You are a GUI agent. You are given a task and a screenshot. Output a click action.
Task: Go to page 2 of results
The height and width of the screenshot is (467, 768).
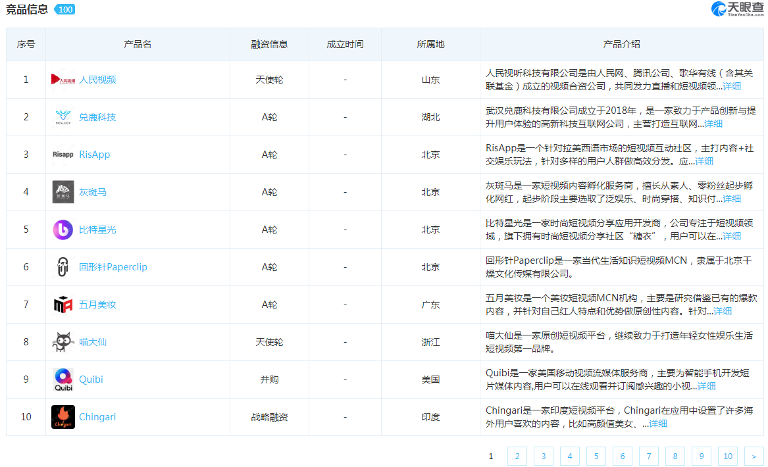coord(517,456)
